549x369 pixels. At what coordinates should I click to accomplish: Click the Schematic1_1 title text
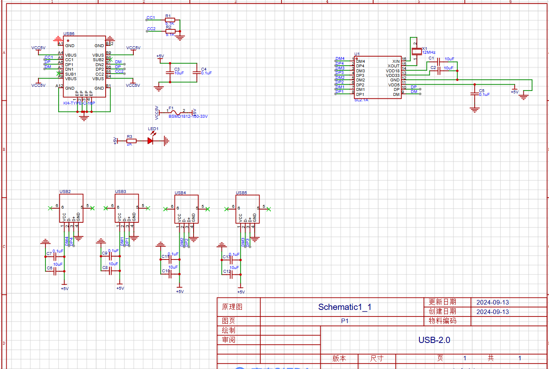click(x=345, y=307)
